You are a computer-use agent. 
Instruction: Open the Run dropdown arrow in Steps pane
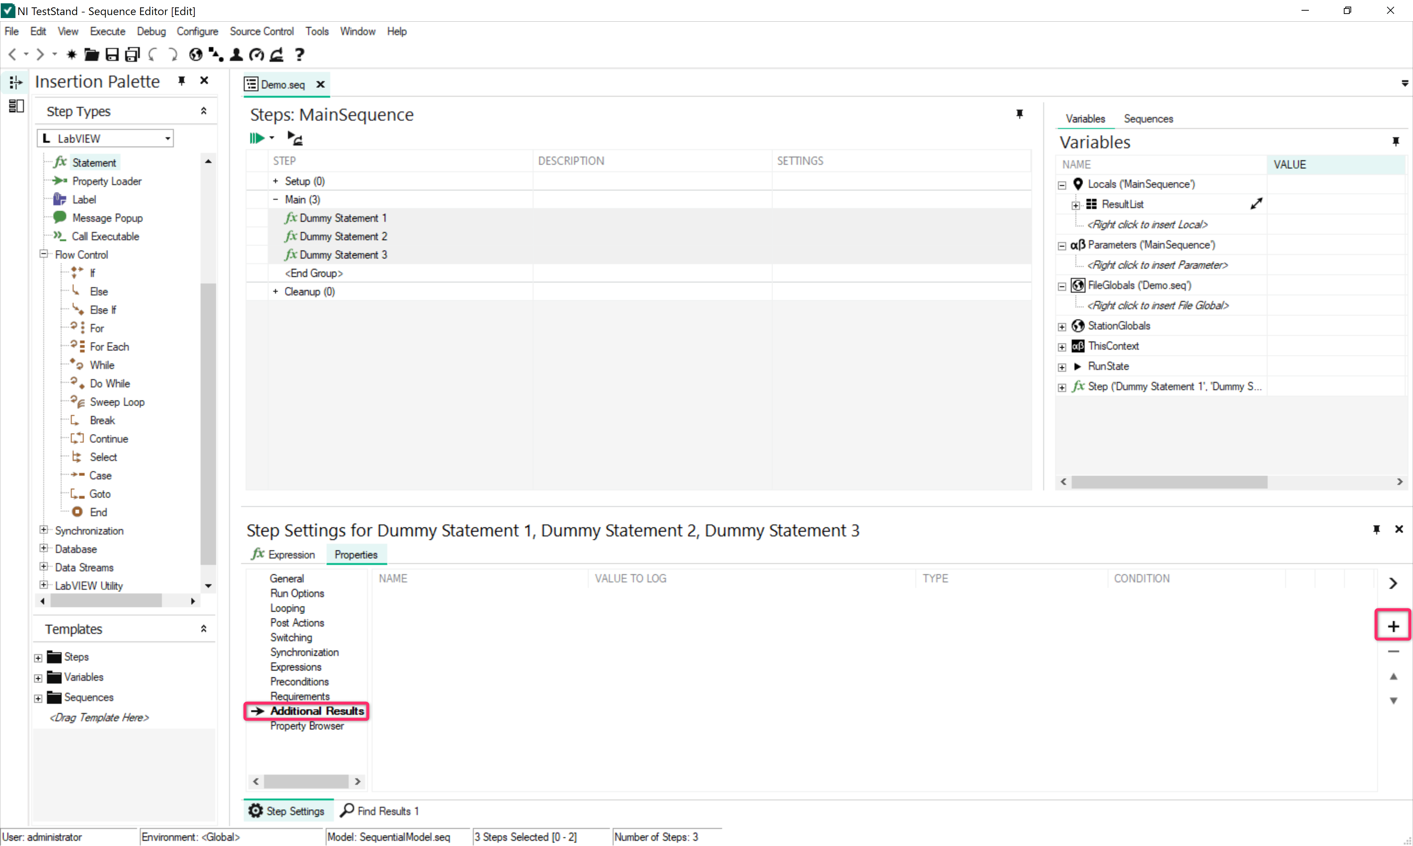[x=272, y=138]
